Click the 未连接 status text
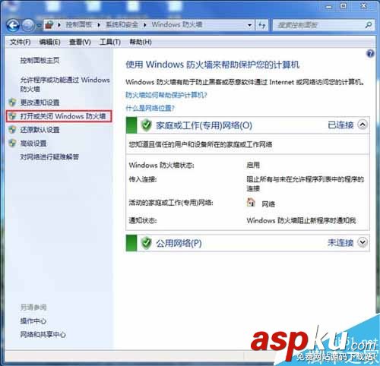The image size is (380, 366). pyautogui.click(x=340, y=243)
